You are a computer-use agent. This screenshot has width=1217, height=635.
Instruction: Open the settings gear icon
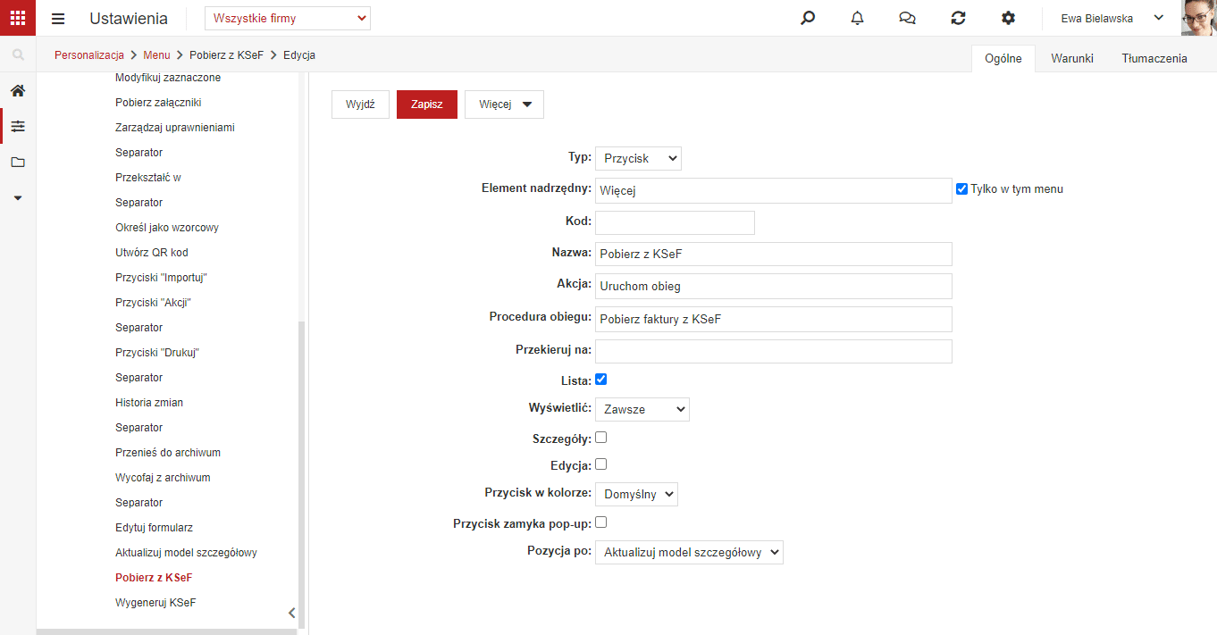1008,18
